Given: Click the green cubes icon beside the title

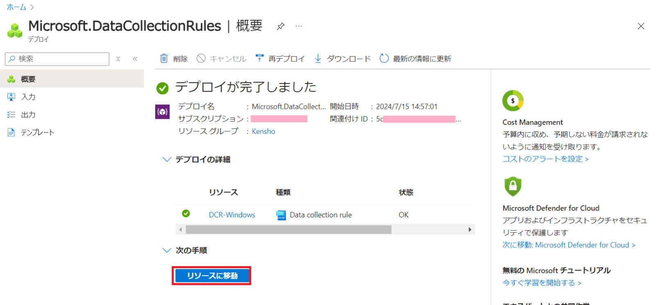Looking at the screenshot, I should tap(15, 30).
